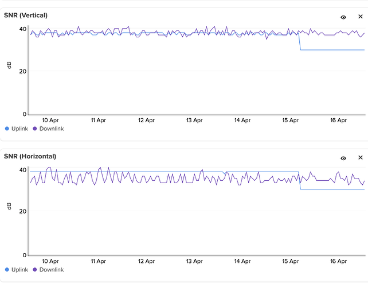This screenshot has height=287, width=368.
Task: Select the SNR (Vertical) chart title
Action: point(26,15)
